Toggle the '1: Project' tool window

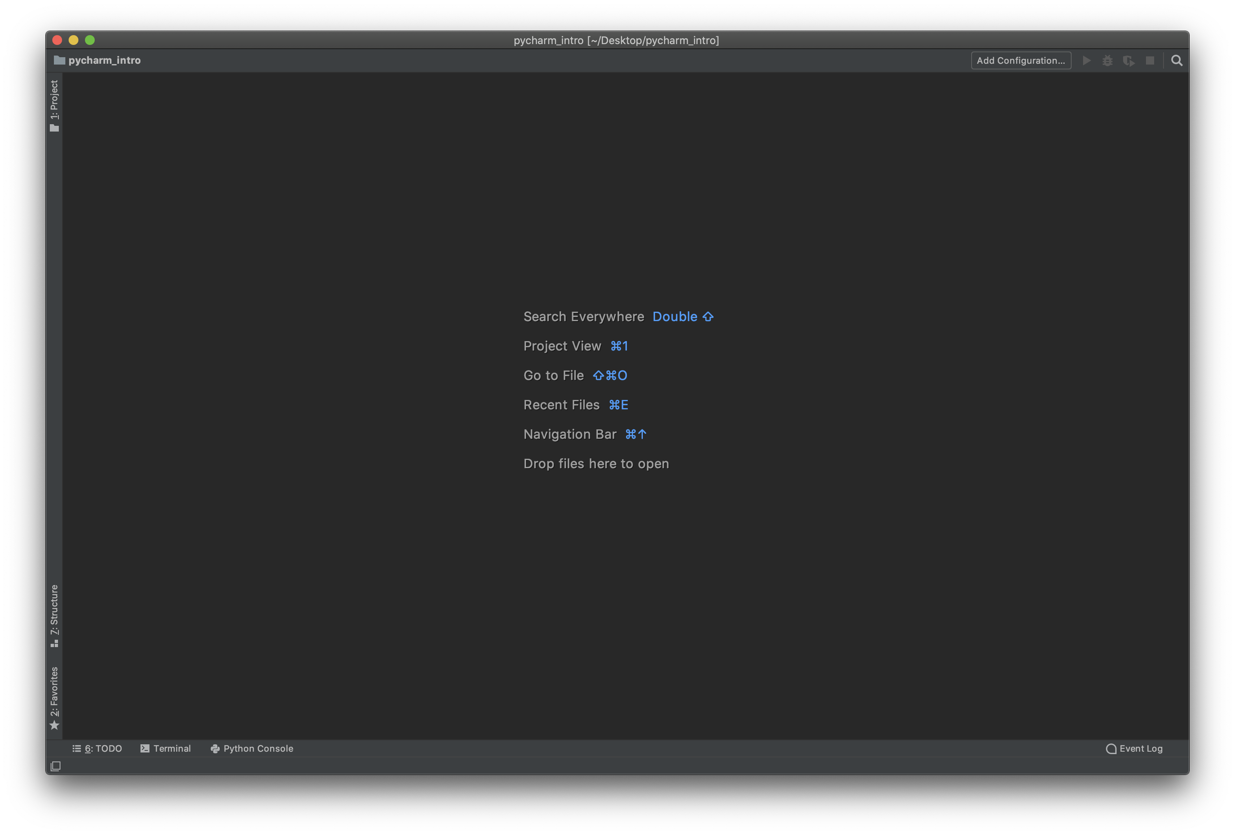click(54, 100)
